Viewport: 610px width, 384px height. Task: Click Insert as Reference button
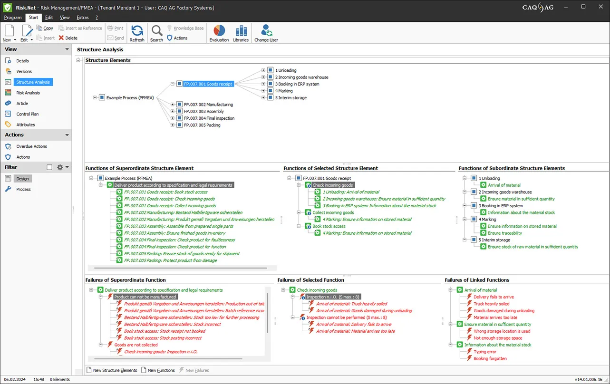tap(80, 28)
